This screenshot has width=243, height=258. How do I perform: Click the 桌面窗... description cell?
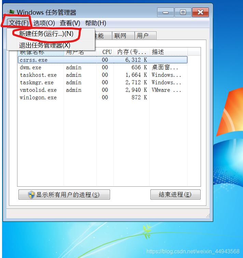[165, 67]
